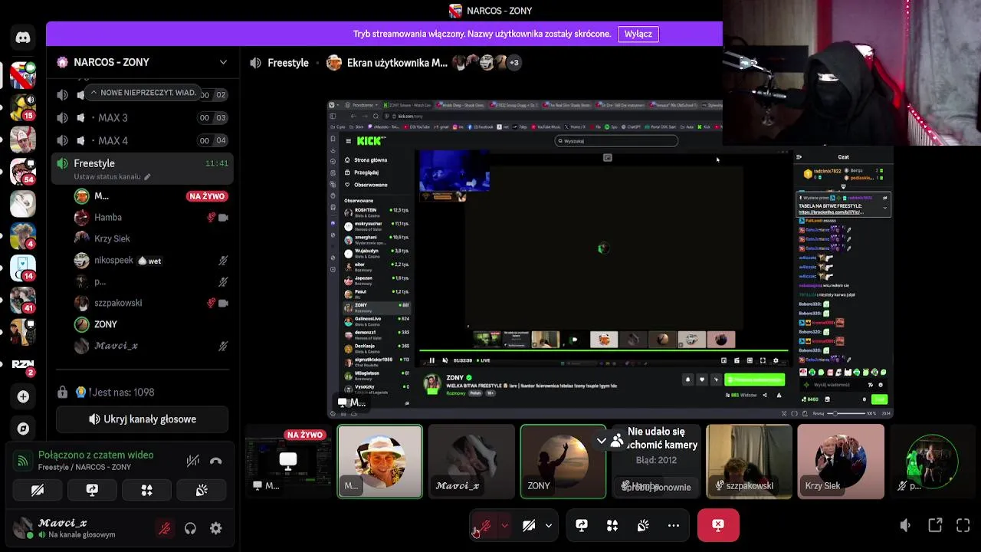Screen dimensions: 981x552
Task: Toggle members list people icon
Action: [x=617, y=441]
